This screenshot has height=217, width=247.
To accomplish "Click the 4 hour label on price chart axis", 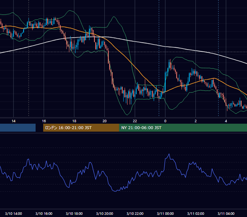I will tap(226, 121).
